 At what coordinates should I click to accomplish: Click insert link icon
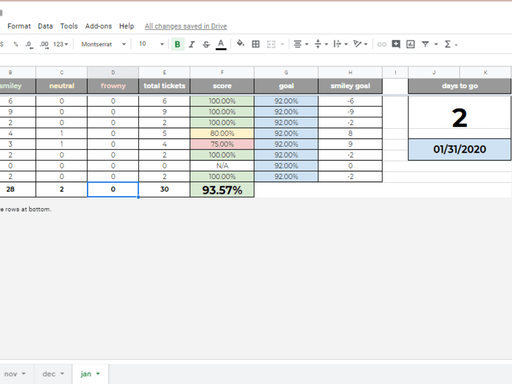(x=382, y=44)
